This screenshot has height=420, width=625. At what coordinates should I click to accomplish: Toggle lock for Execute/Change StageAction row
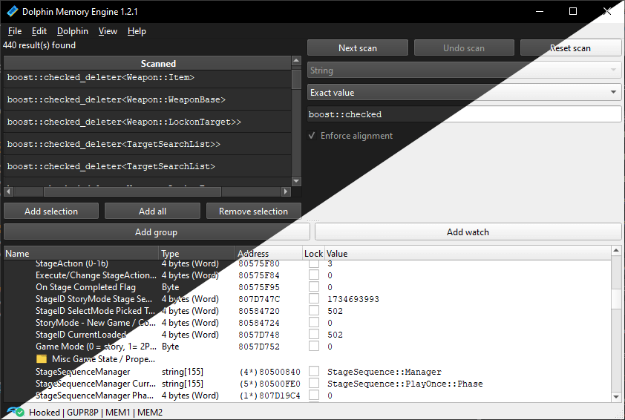click(314, 275)
